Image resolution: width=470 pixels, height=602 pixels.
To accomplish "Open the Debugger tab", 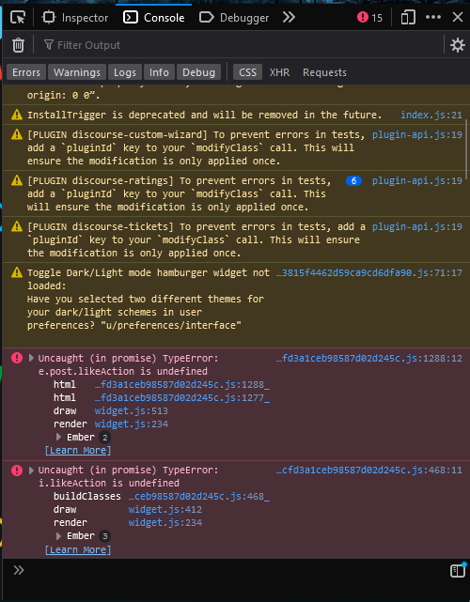I will click(234, 18).
